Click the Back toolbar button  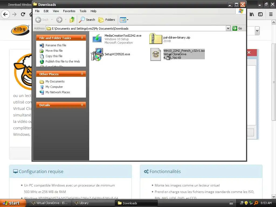click(x=42, y=20)
